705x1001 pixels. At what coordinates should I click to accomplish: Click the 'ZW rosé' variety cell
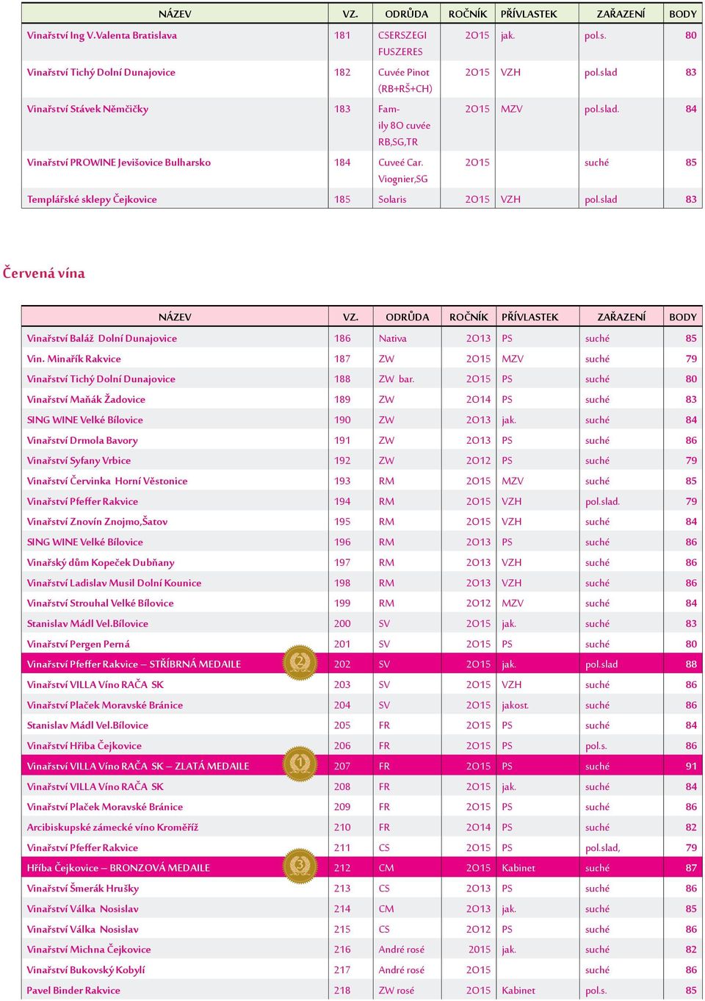(x=397, y=991)
